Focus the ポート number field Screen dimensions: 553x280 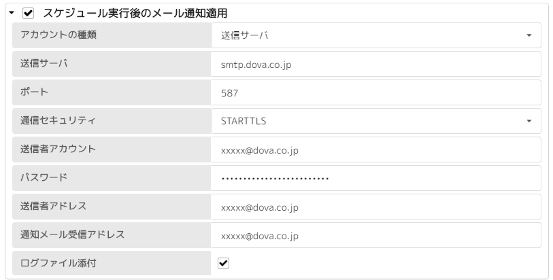click(x=376, y=92)
